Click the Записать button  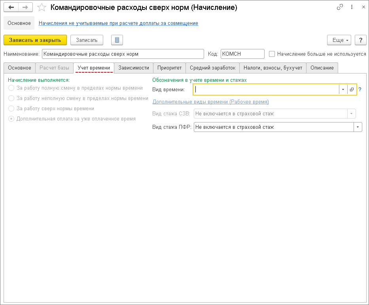point(87,40)
